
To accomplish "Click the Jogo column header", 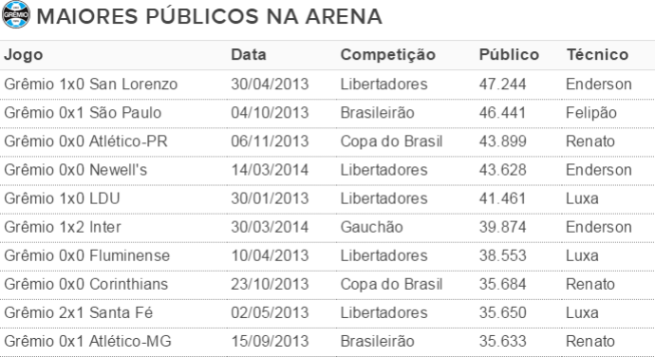I will pos(24,55).
